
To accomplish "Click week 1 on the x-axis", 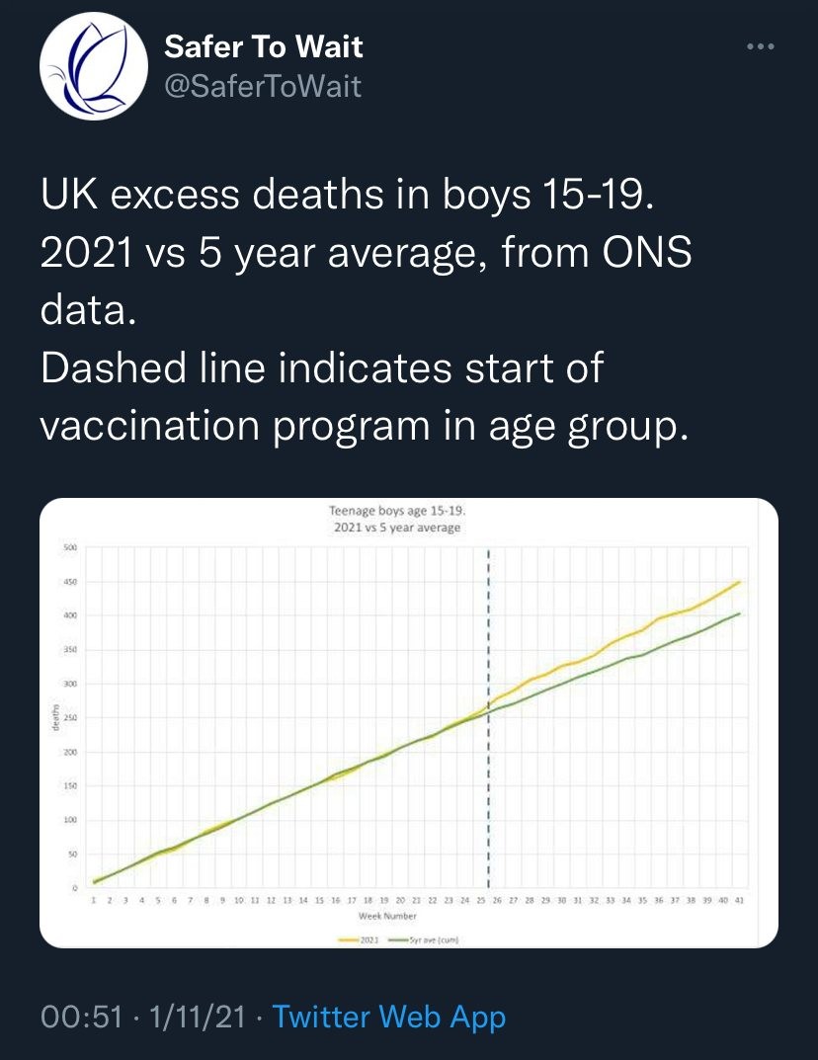I will (x=94, y=902).
